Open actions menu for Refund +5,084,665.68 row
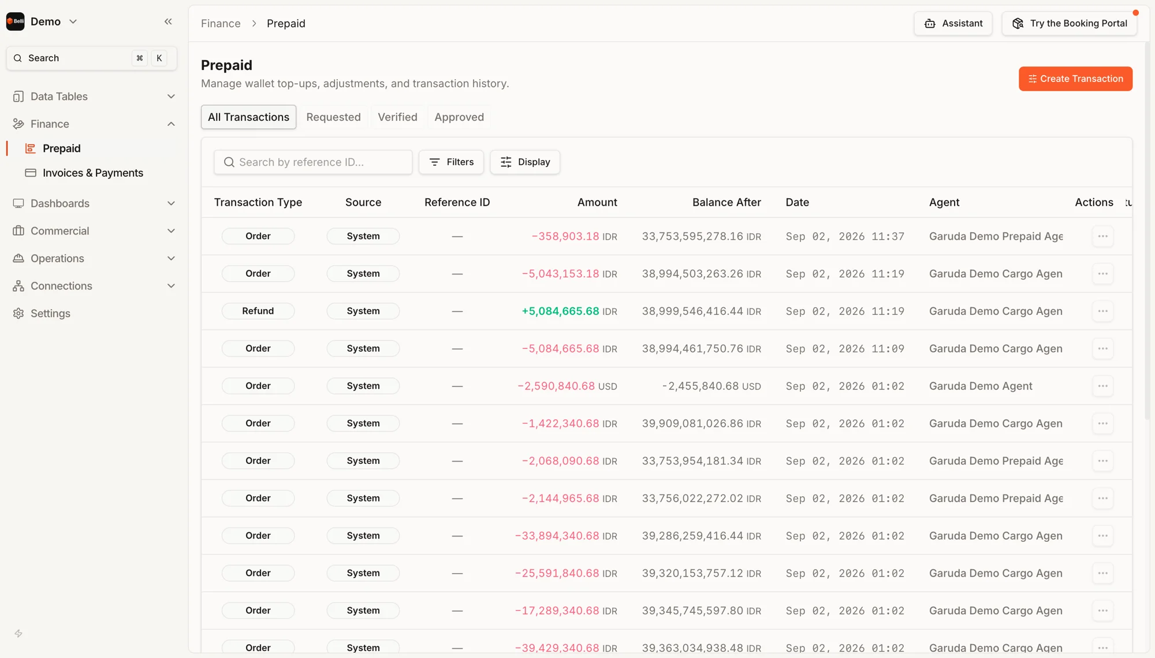The image size is (1155, 658). tap(1102, 311)
